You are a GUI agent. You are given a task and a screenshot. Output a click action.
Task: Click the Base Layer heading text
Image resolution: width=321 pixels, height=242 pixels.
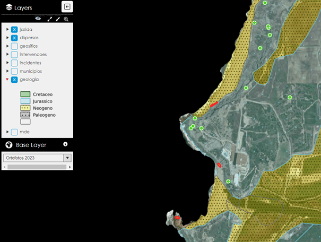tap(31, 145)
